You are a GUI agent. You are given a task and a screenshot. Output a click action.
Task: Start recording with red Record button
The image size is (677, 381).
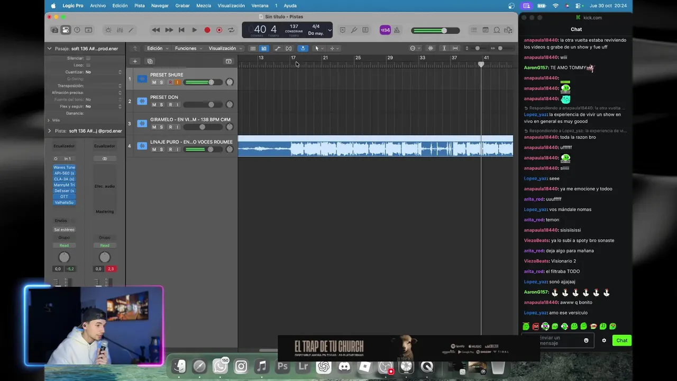tap(207, 30)
